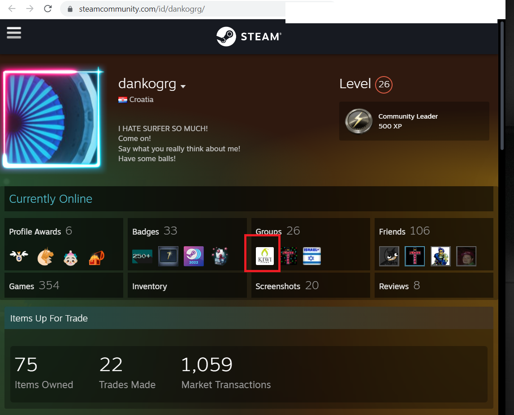Click the Steam logo

click(x=249, y=36)
